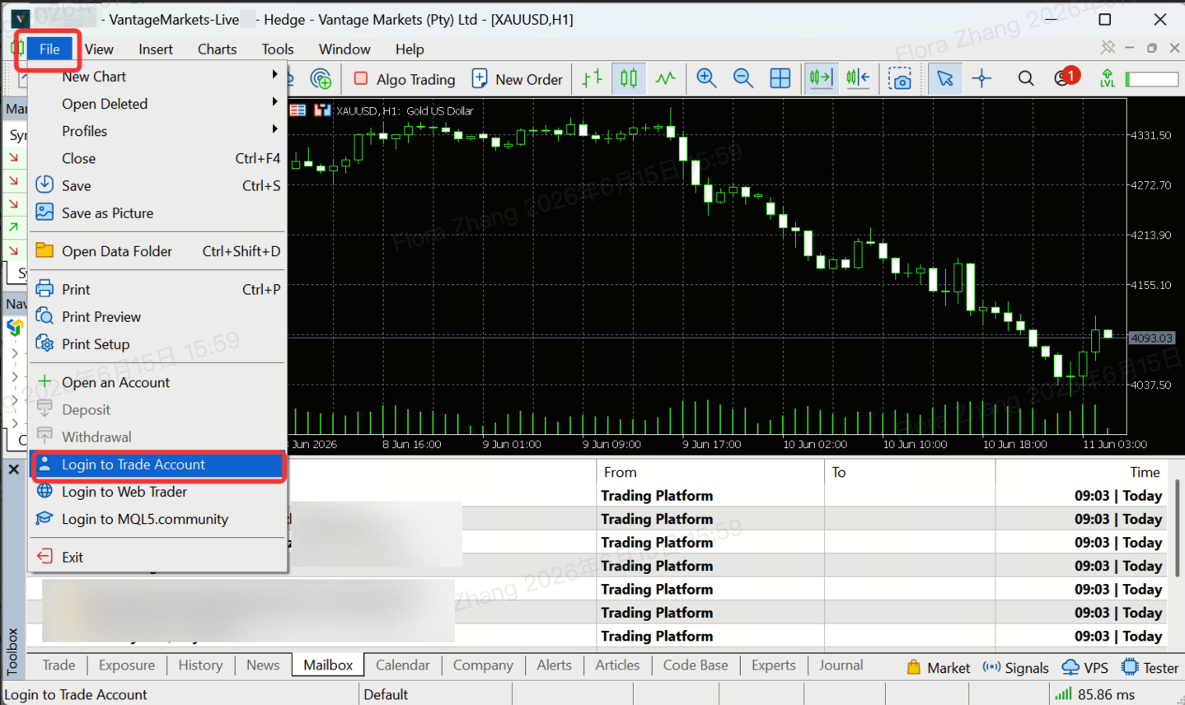
Task: Choose Print in the File menu
Action: (158, 289)
